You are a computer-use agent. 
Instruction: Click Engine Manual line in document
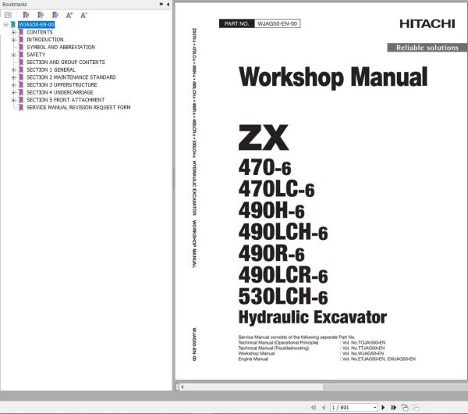point(327,359)
